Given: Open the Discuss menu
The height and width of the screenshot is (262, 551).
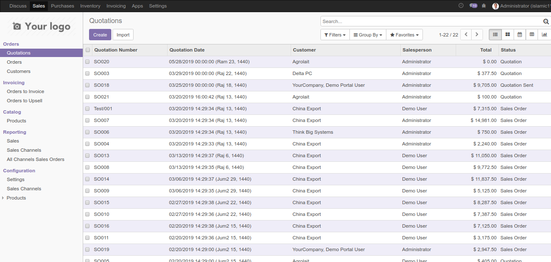Looking at the screenshot, I should pos(18,6).
